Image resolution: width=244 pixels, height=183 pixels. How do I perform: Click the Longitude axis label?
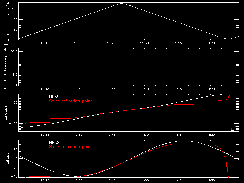tap(5, 113)
